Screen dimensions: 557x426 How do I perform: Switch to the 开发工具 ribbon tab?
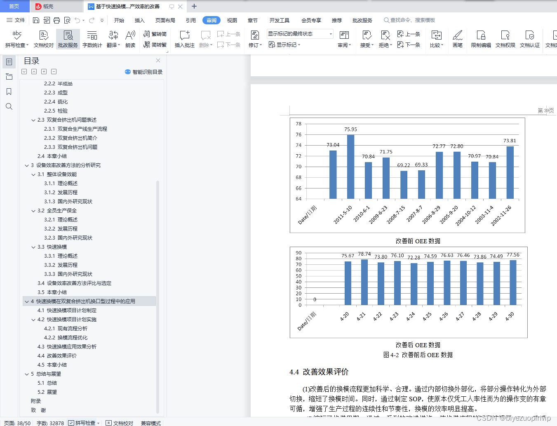[280, 20]
